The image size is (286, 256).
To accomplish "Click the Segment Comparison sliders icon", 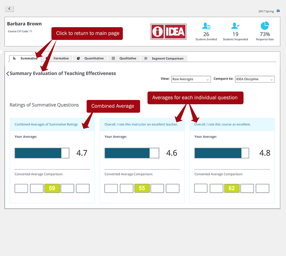I will pos(146,58).
